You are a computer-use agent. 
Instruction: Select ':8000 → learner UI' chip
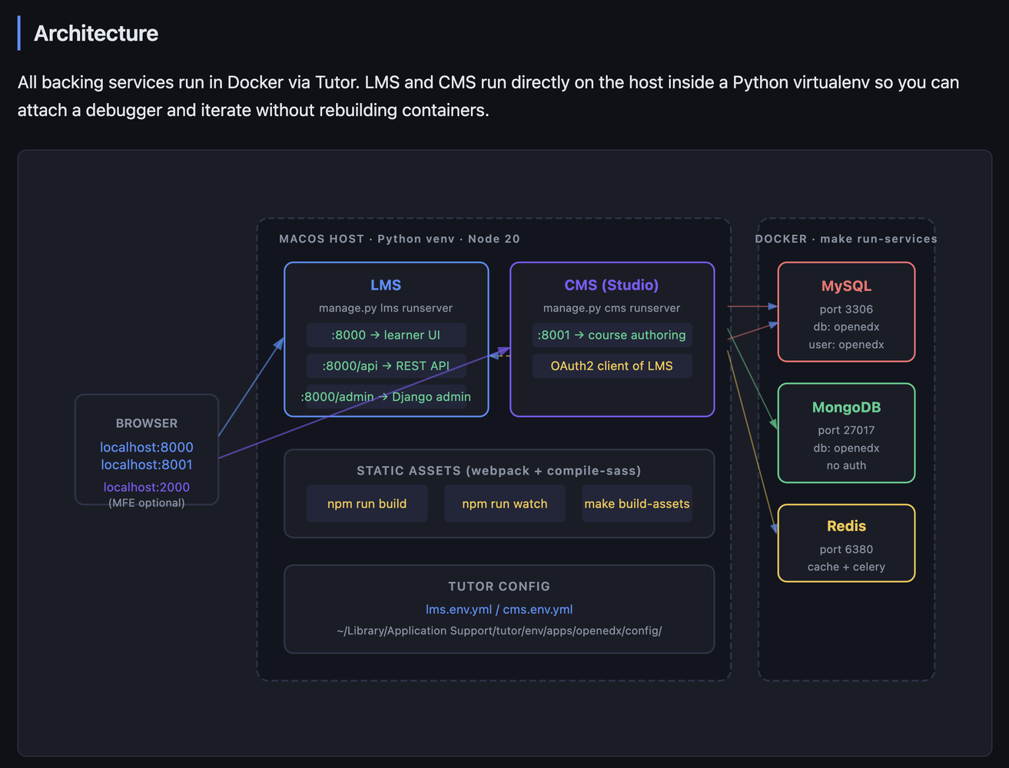click(386, 335)
